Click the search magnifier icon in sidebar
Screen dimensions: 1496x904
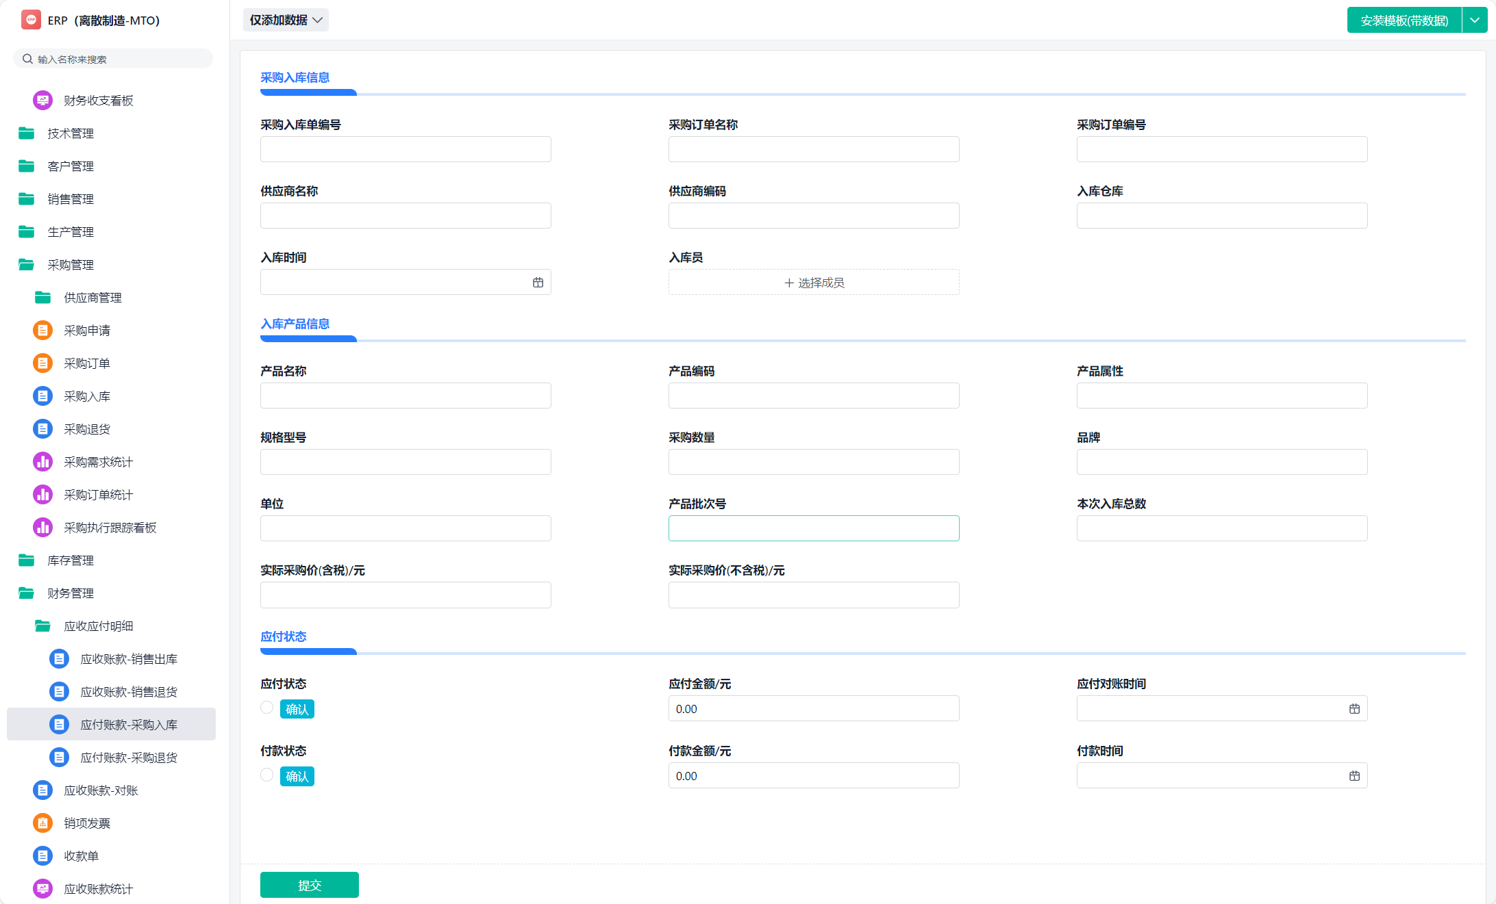tap(27, 59)
